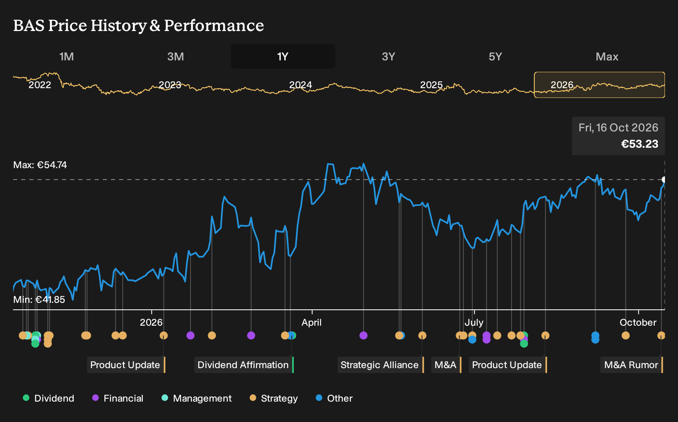Screen dimensions: 678x422
Task: Toggle Dividend events in legend
Action: click(x=49, y=398)
